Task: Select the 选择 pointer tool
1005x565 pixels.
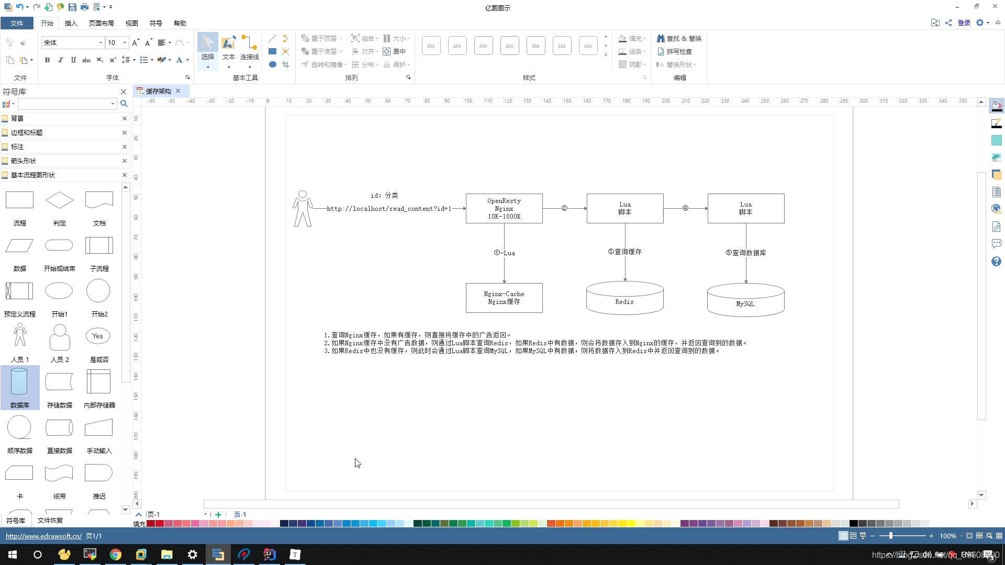Action: (208, 51)
